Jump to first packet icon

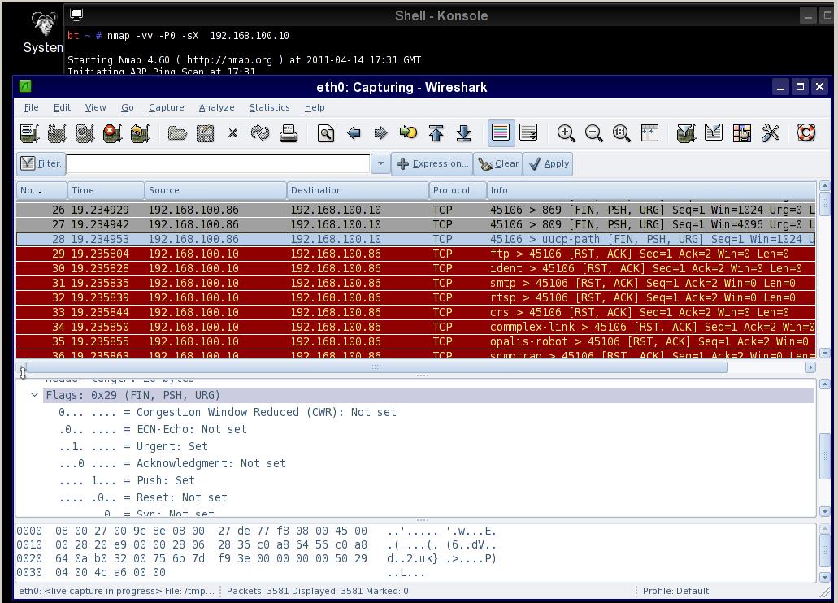(x=436, y=133)
